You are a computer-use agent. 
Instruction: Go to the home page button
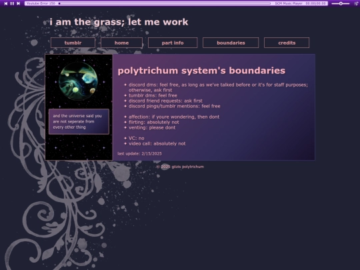(x=121, y=43)
